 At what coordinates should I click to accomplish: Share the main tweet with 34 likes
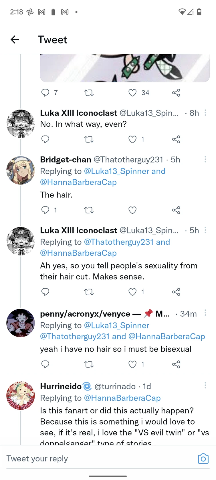176,93
